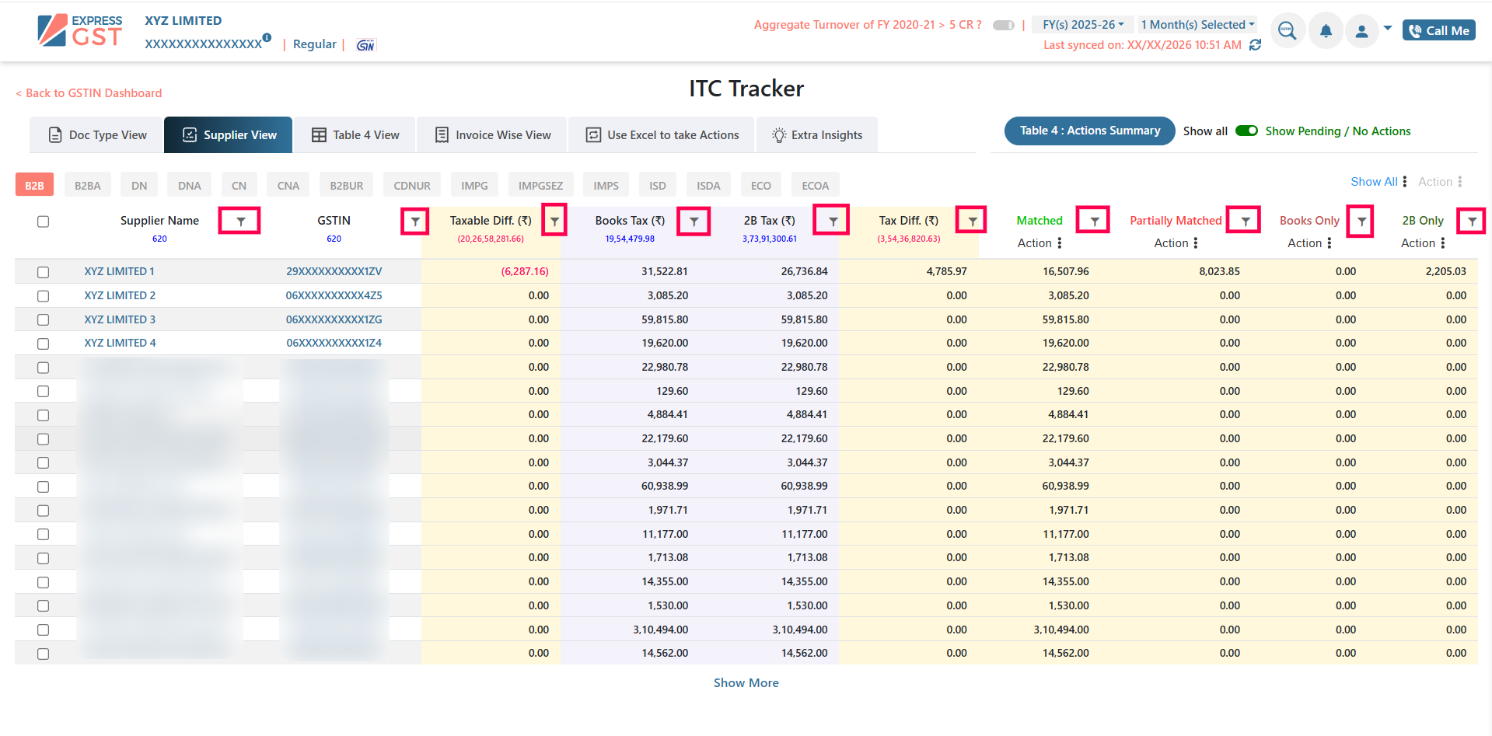Open the notifications bell icon
This screenshot has width=1492, height=736.
1326,31
